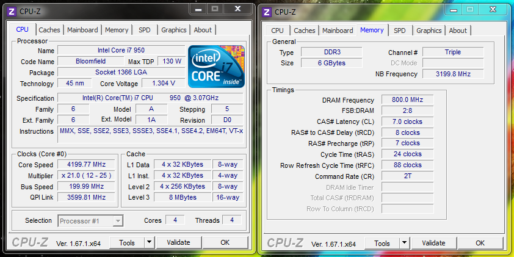
Task: Expand Tools dropdown arrow in right window
Action: tap(405, 243)
